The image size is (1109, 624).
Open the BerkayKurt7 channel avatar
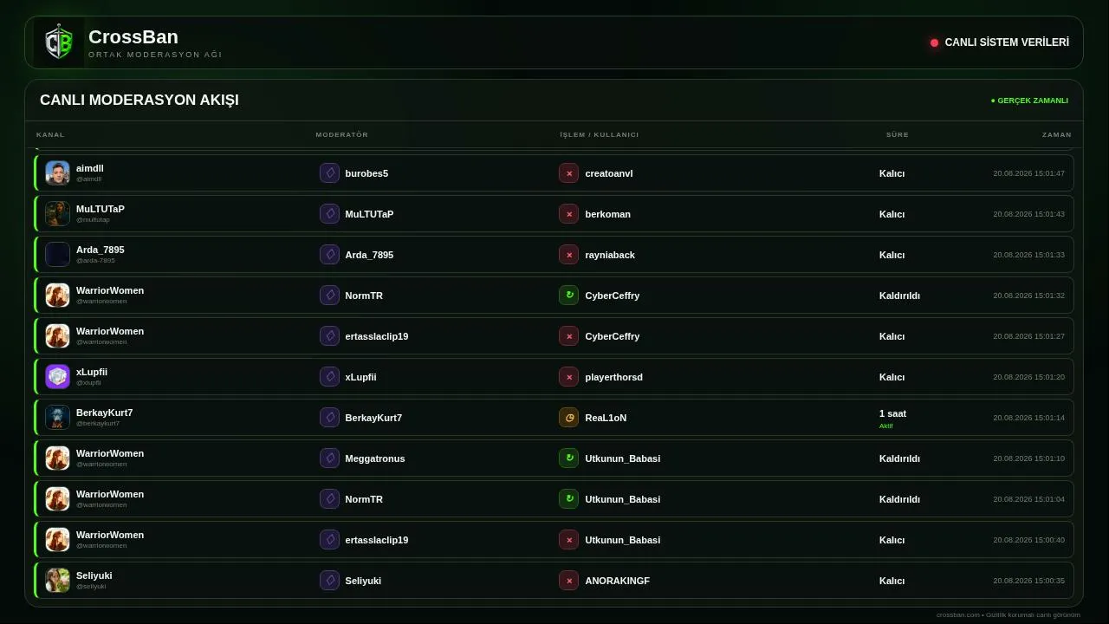[57, 418]
